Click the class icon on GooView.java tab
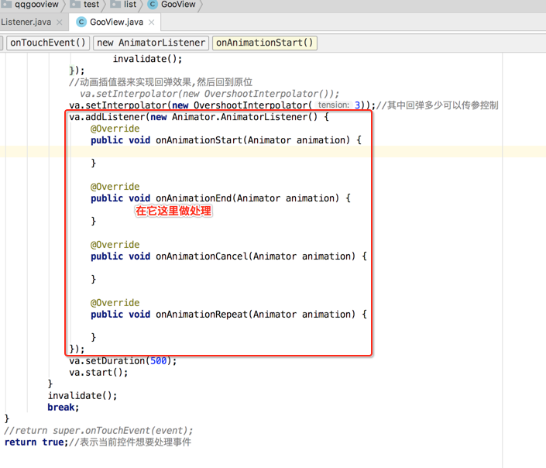The height and width of the screenshot is (468, 546). tap(81, 22)
